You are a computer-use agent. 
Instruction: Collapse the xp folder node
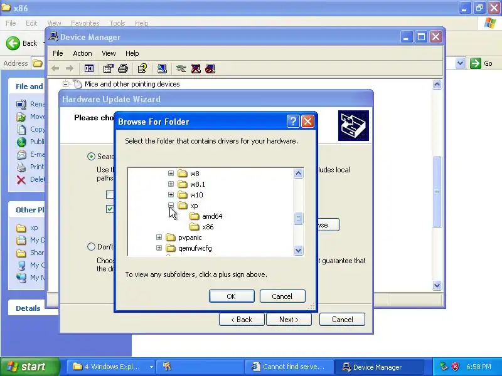point(171,206)
